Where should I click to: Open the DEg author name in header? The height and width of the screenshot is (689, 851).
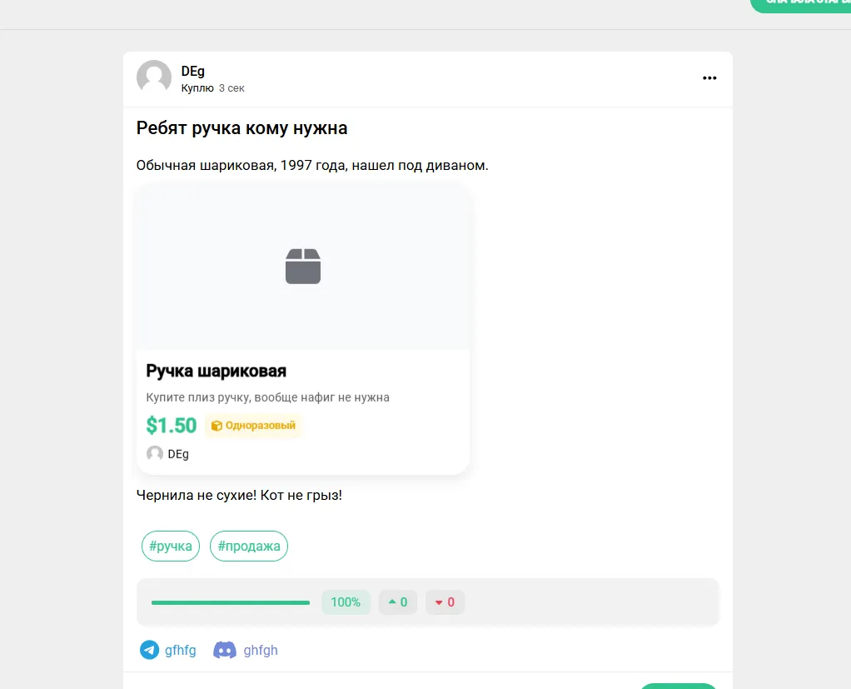point(192,71)
